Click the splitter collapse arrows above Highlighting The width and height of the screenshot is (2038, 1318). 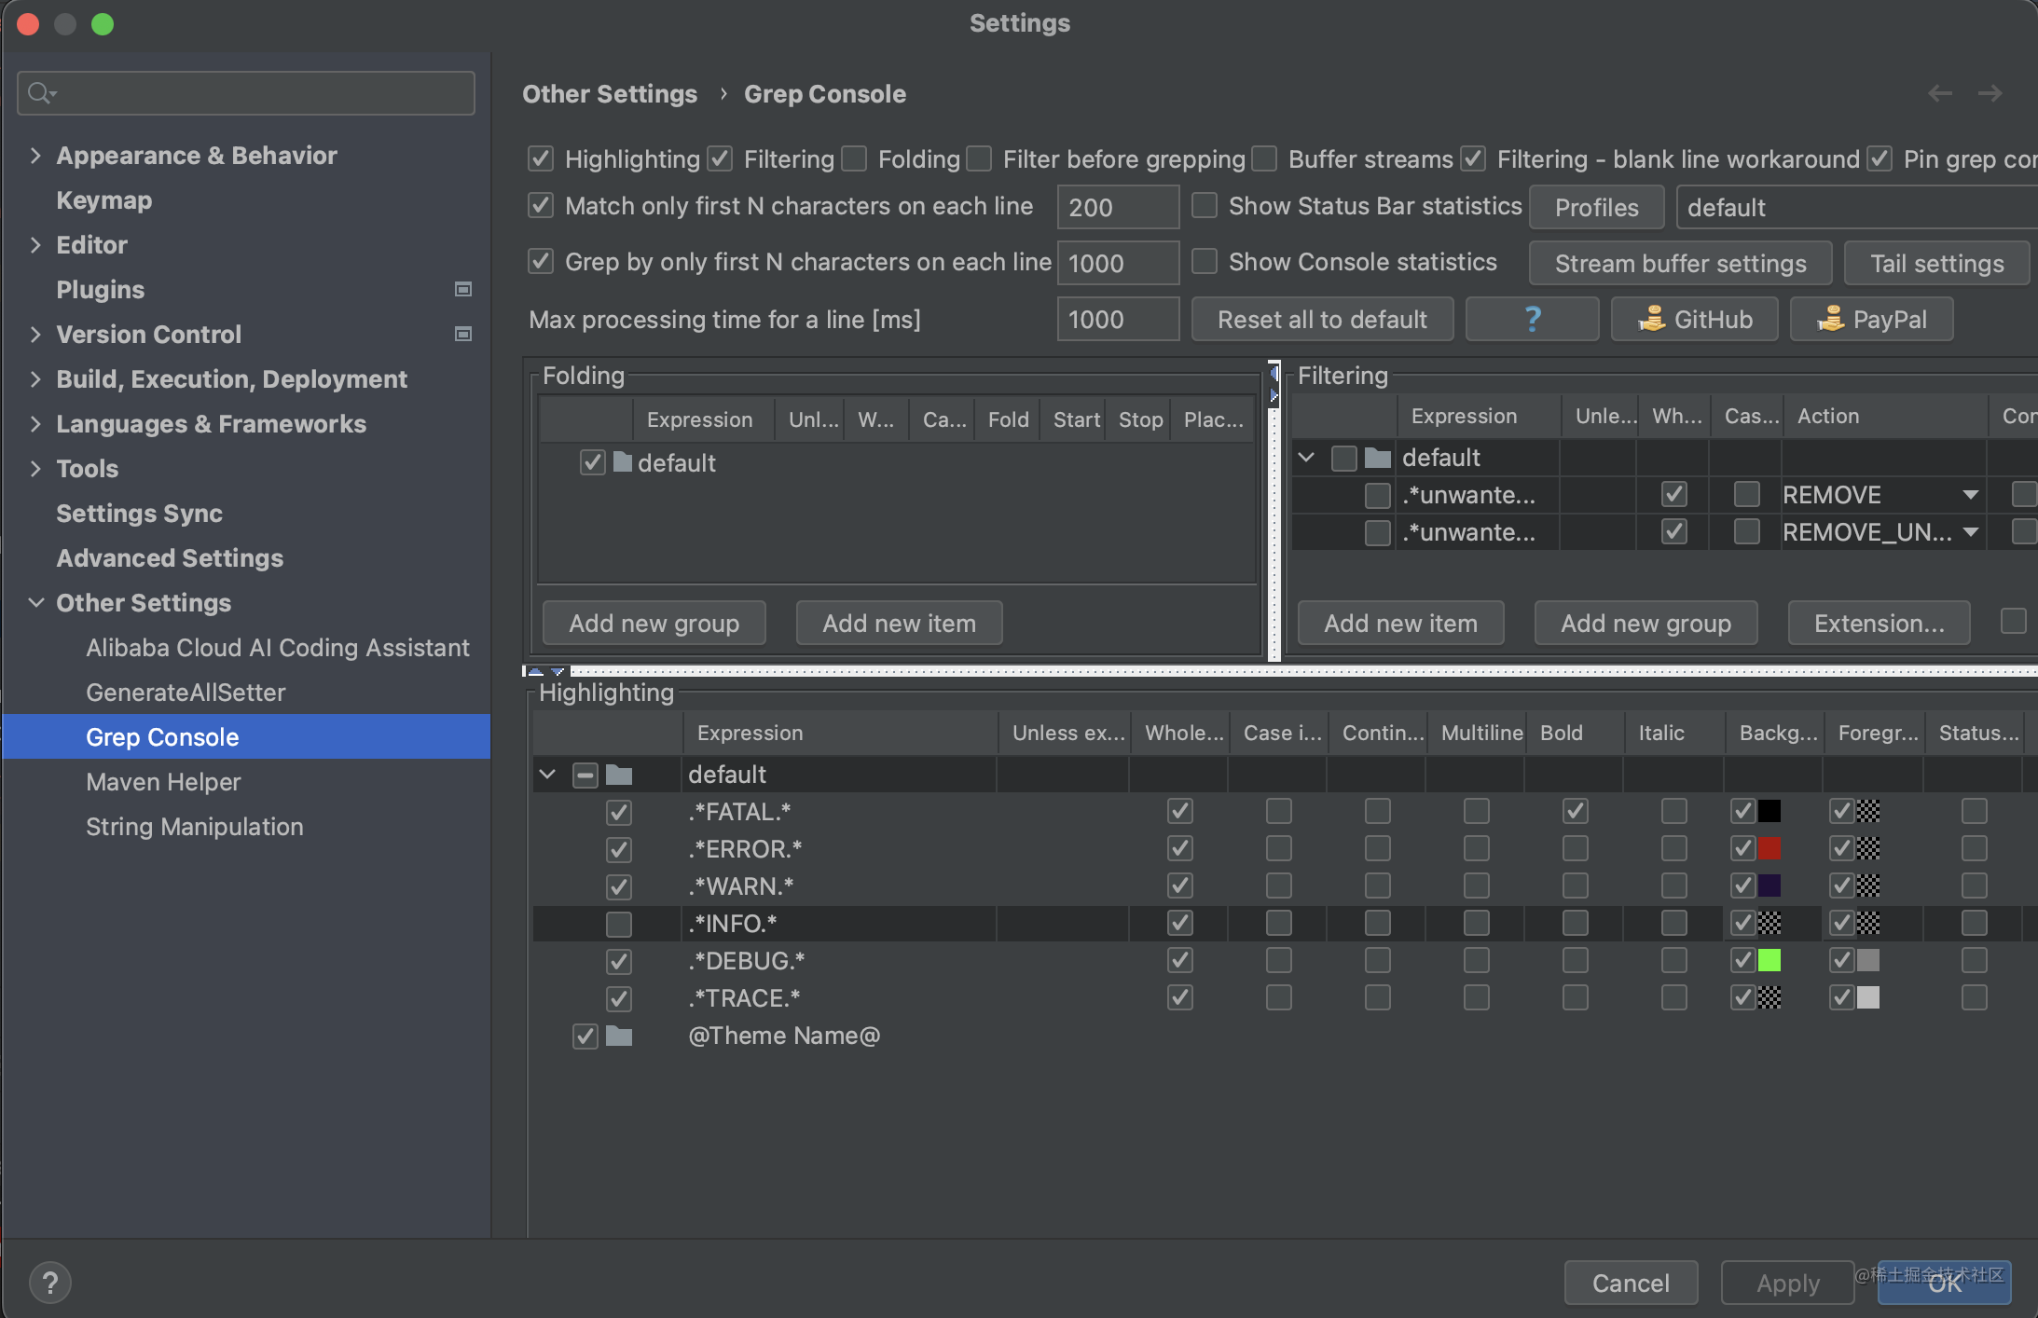(x=546, y=671)
